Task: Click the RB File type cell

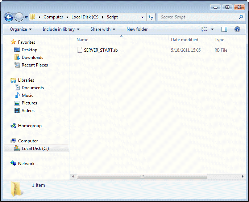Action: 221,50
